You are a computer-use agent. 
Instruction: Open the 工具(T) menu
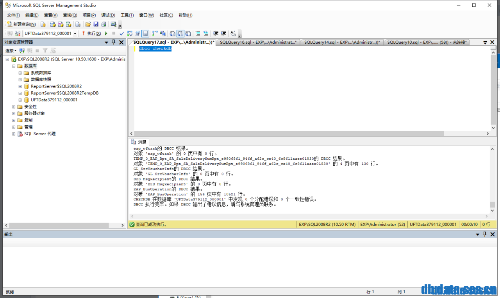coord(127,15)
